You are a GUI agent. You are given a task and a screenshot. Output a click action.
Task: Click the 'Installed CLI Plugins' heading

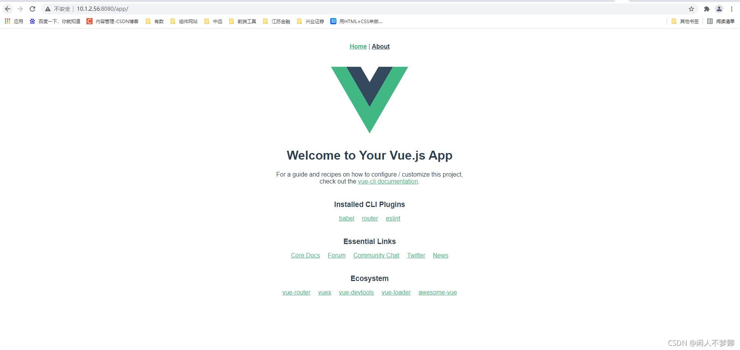click(370, 205)
